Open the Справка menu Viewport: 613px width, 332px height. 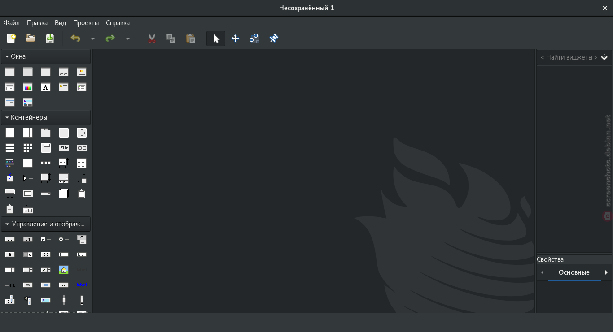click(x=118, y=23)
